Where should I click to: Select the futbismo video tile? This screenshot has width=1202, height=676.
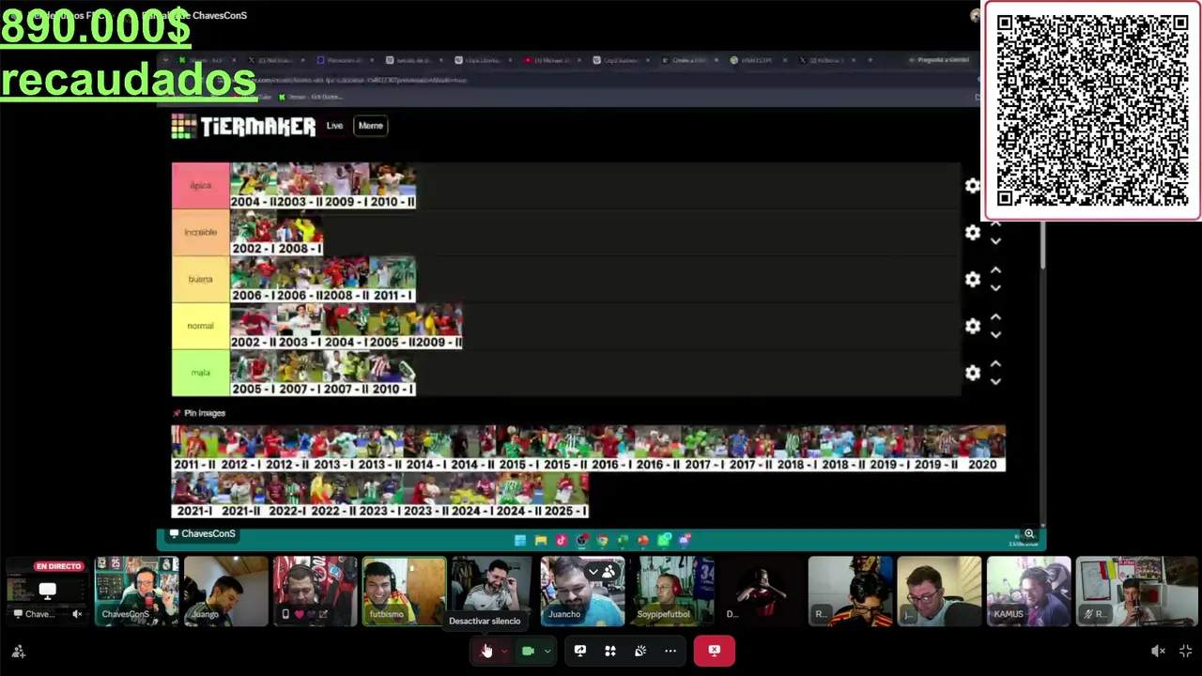(404, 591)
